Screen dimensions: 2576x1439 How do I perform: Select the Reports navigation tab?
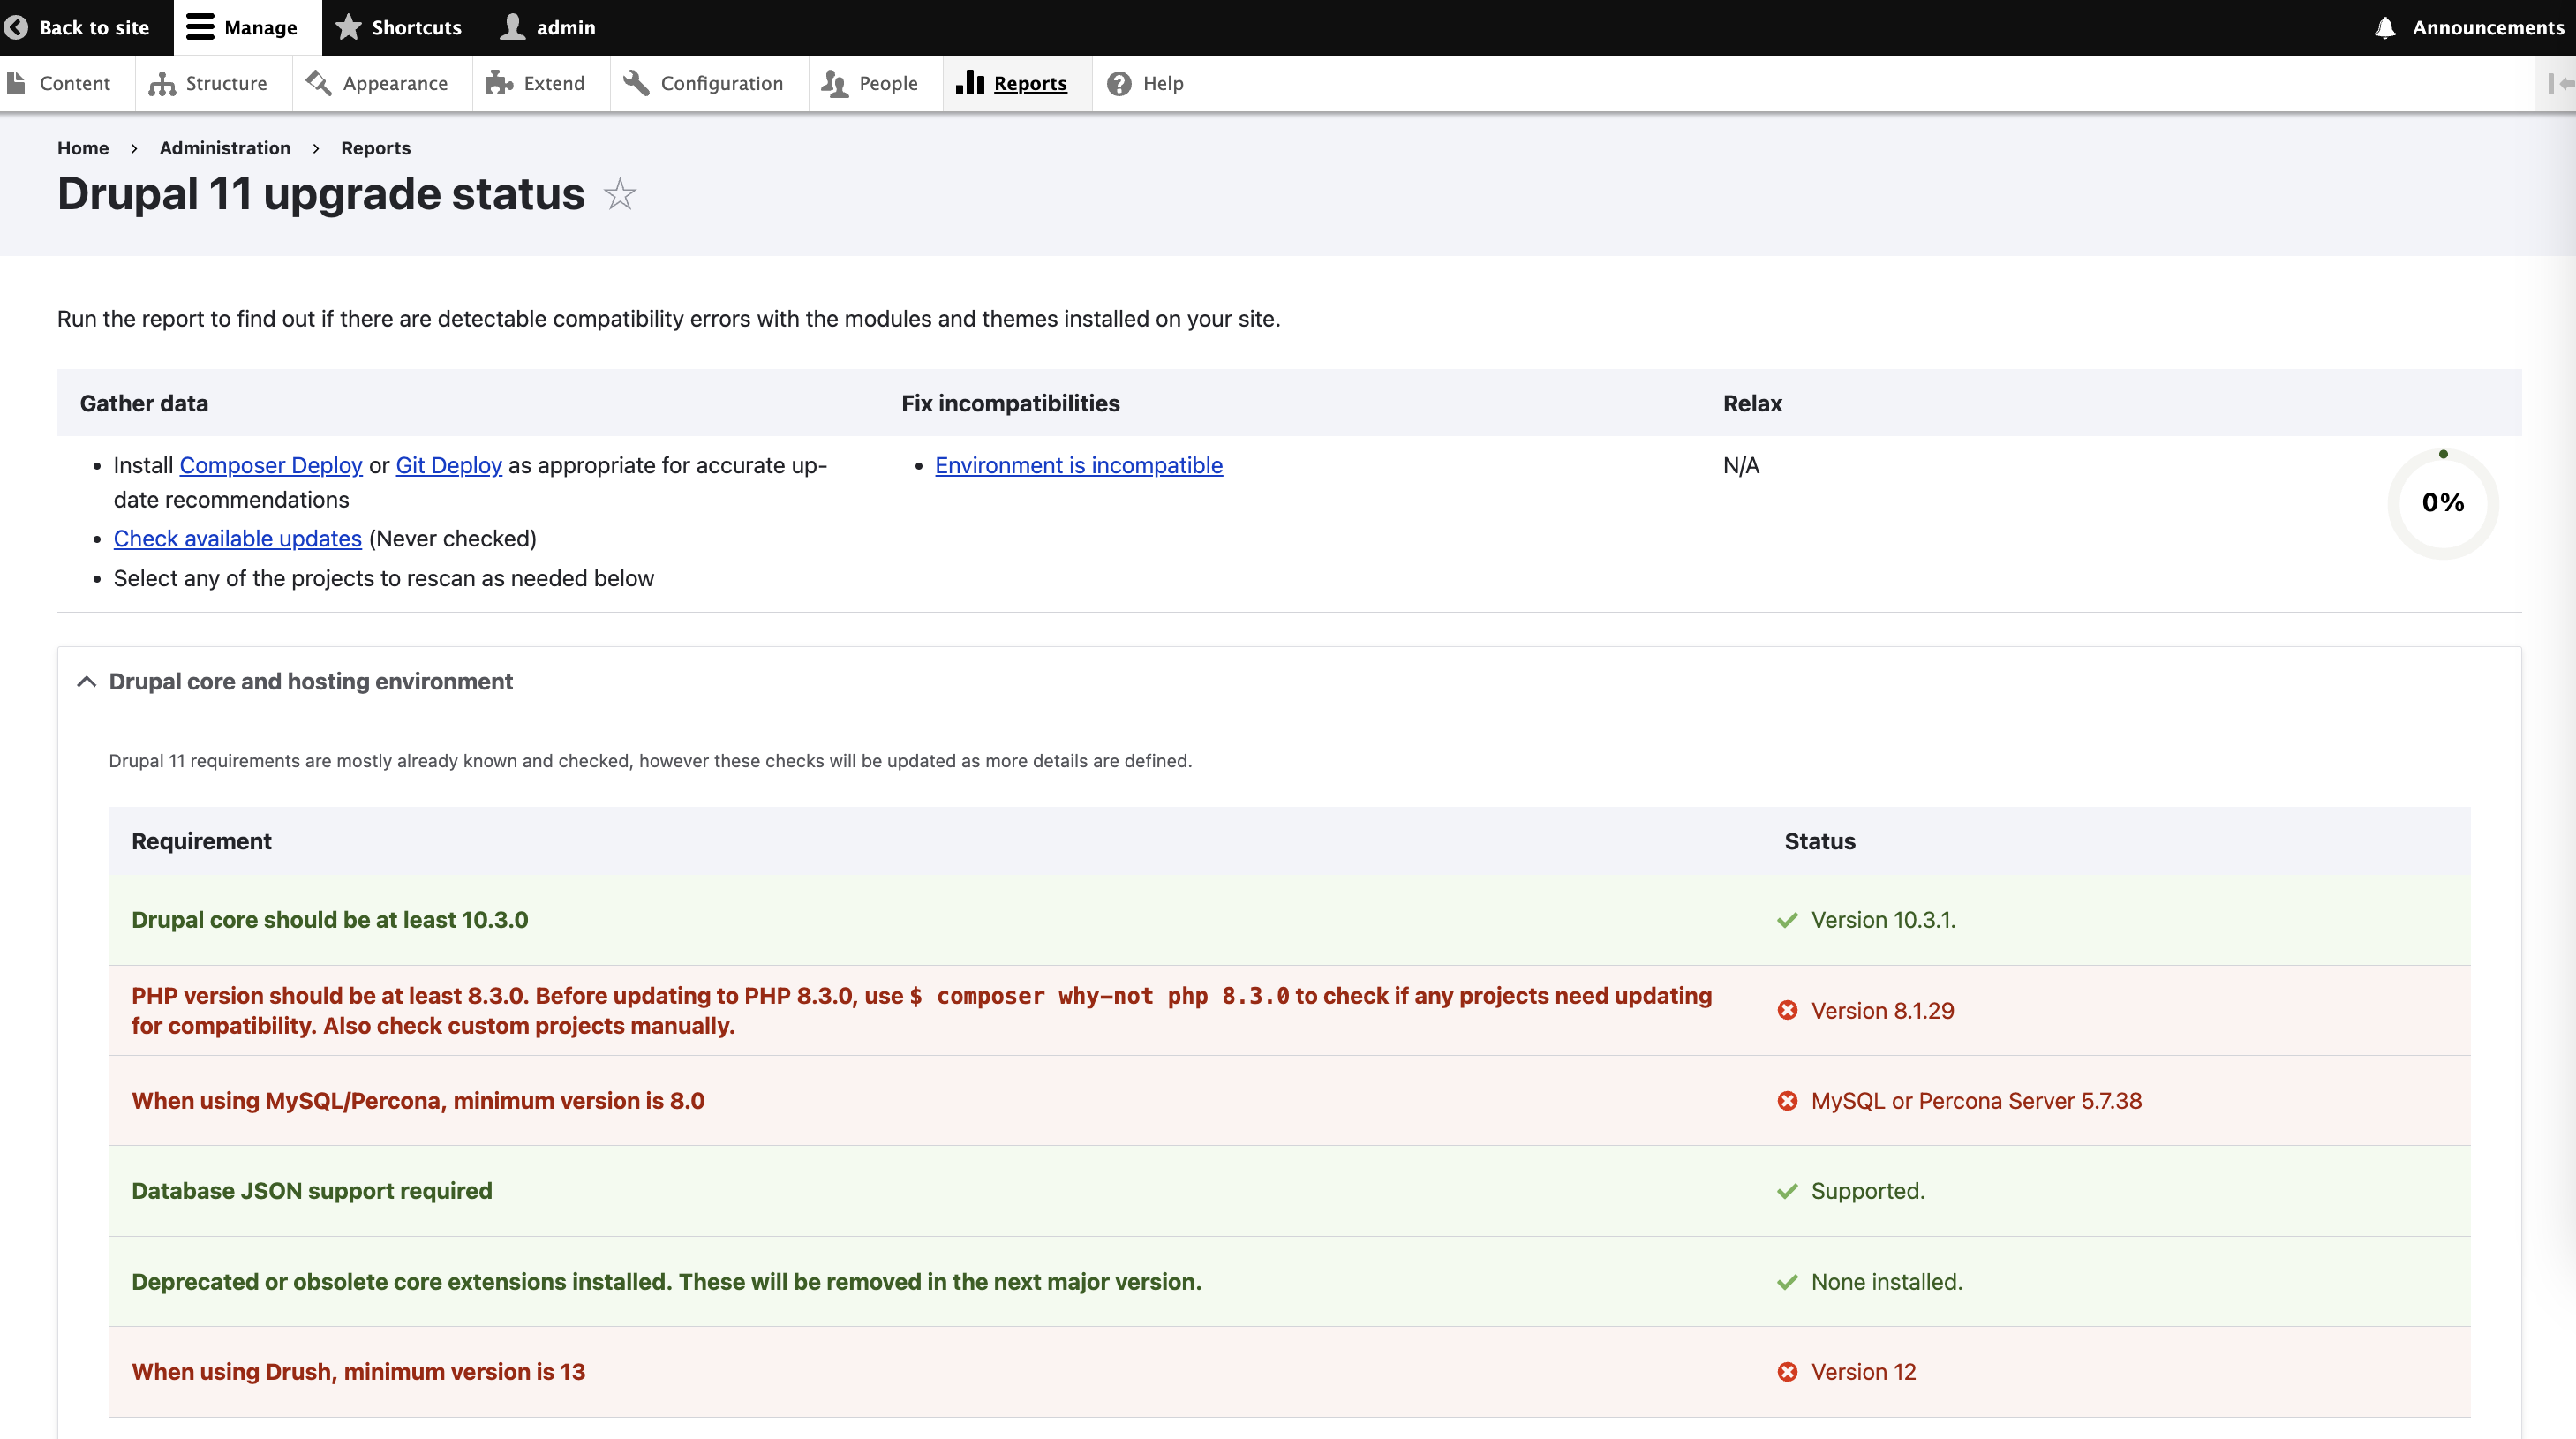click(1029, 81)
